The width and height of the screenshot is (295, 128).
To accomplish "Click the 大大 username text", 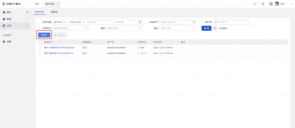I will [282, 4].
